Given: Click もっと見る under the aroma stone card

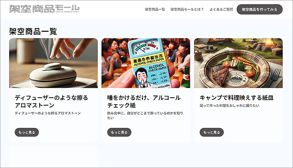Looking at the screenshot, I should [27, 132].
